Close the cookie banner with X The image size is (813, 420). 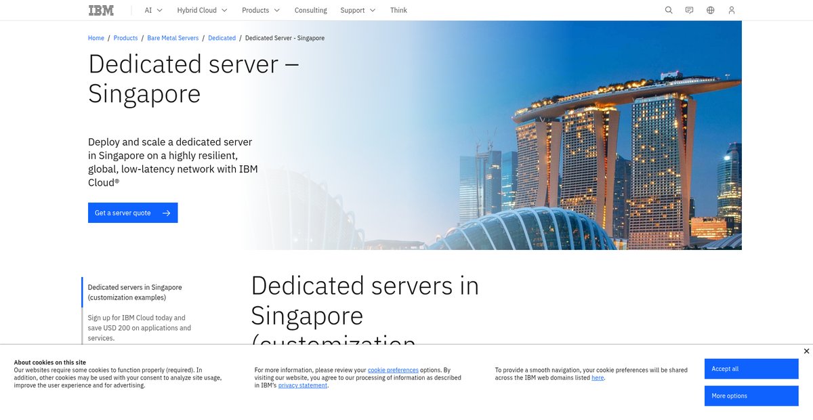click(x=806, y=351)
